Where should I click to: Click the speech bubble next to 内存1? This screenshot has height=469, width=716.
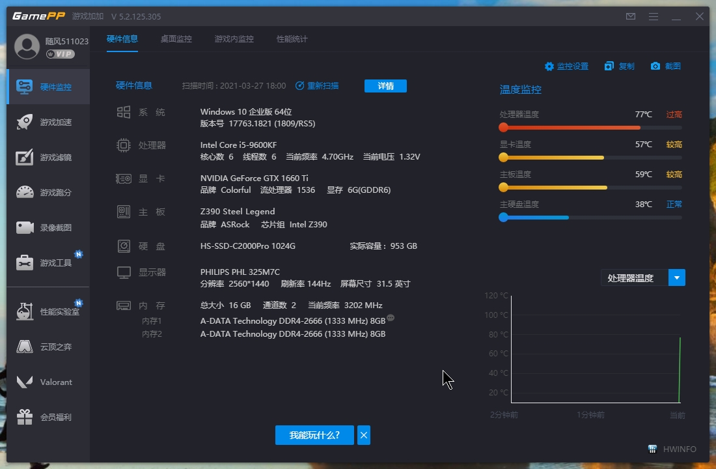(x=391, y=318)
